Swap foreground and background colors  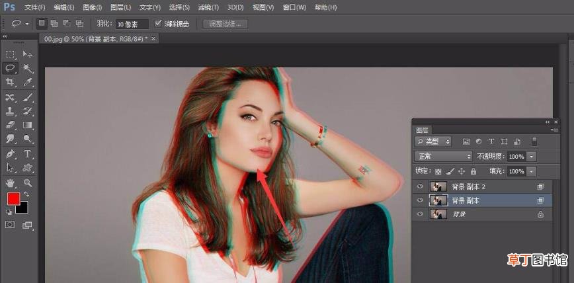(x=26, y=194)
